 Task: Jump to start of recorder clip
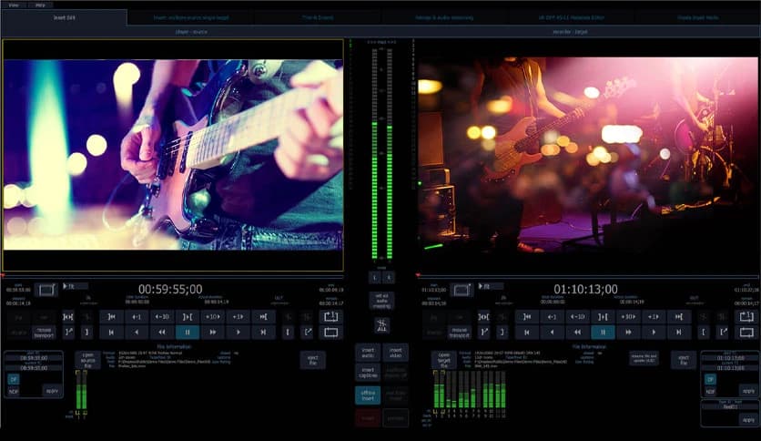tap(527, 333)
